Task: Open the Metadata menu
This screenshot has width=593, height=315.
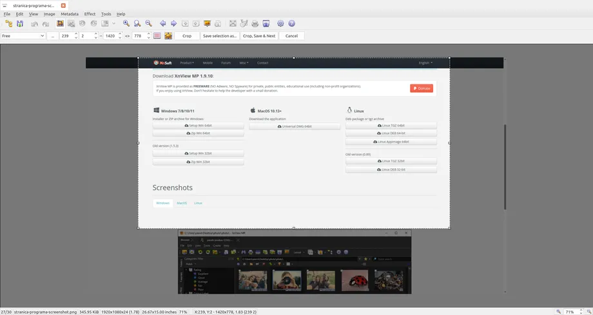Action: [x=70, y=14]
